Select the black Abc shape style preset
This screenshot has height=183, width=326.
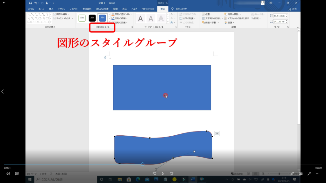click(92, 18)
